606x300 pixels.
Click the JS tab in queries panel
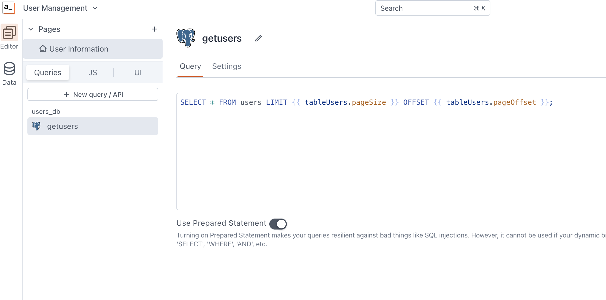(92, 72)
